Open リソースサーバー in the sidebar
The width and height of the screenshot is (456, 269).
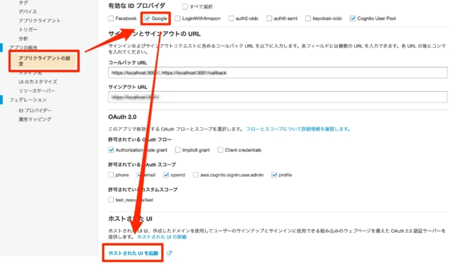click(x=36, y=91)
